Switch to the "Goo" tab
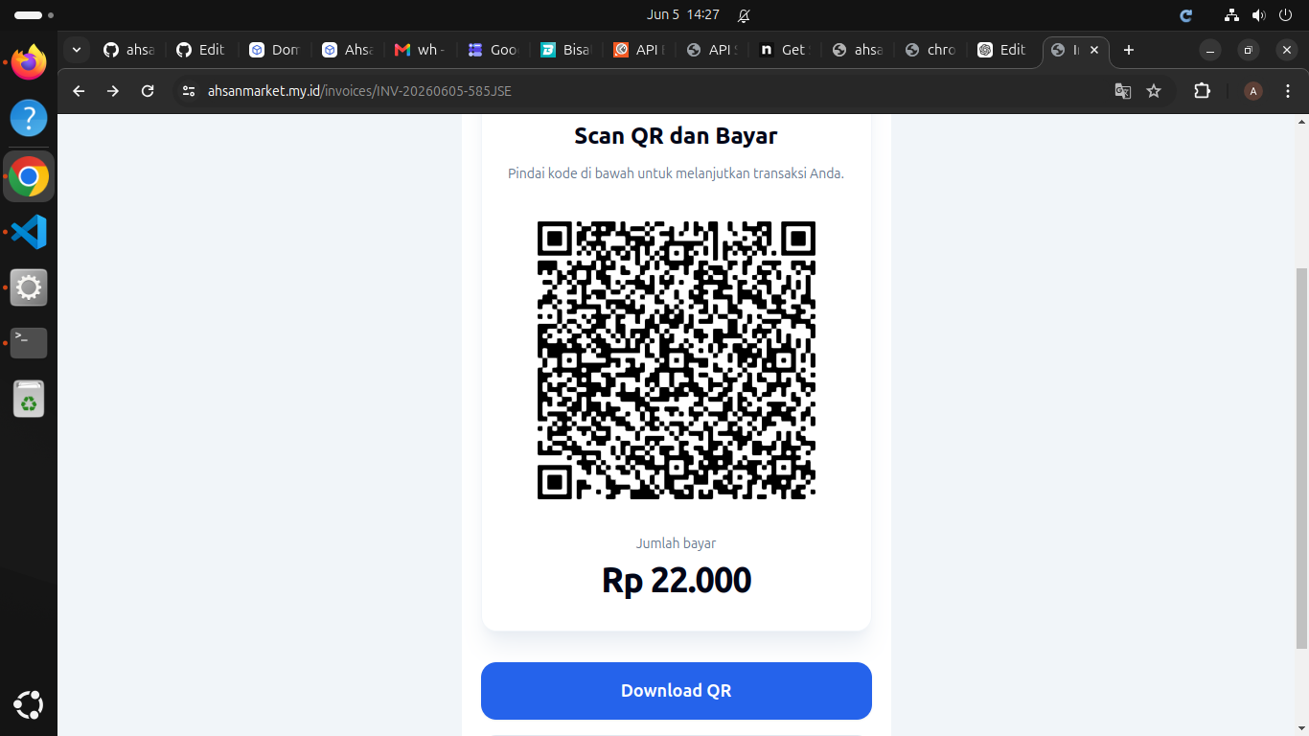 pyautogui.click(x=494, y=50)
